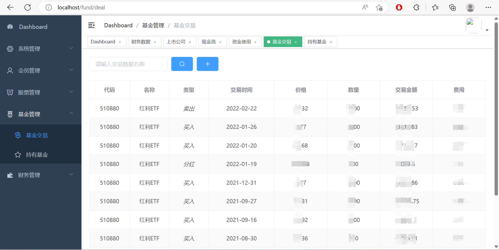Click the page vertical scrollbar
The image size is (499, 250).
pos(496,109)
